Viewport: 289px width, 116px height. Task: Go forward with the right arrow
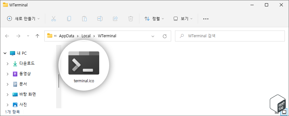(x=18, y=36)
